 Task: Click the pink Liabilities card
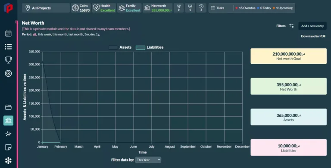coord(288,147)
